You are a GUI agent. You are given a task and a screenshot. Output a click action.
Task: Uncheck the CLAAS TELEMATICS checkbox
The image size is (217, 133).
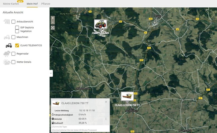17,46
